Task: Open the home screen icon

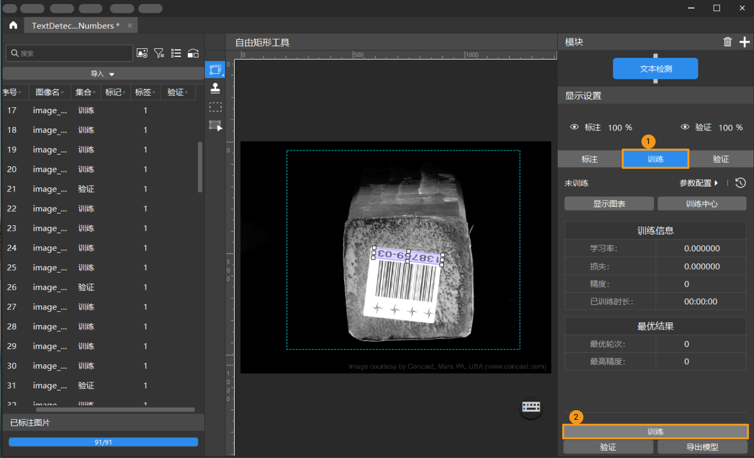Action: [x=14, y=25]
